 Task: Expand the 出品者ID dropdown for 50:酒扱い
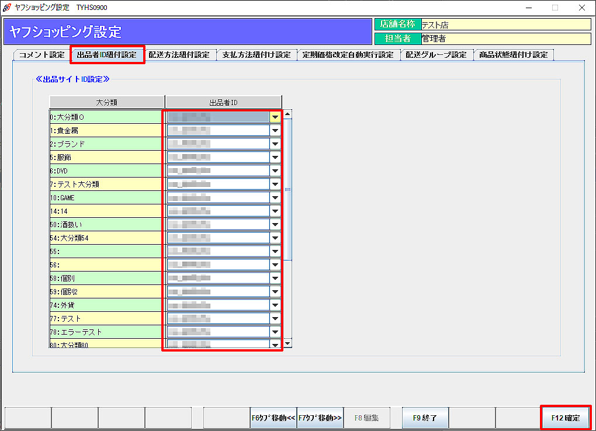click(275, 224)
